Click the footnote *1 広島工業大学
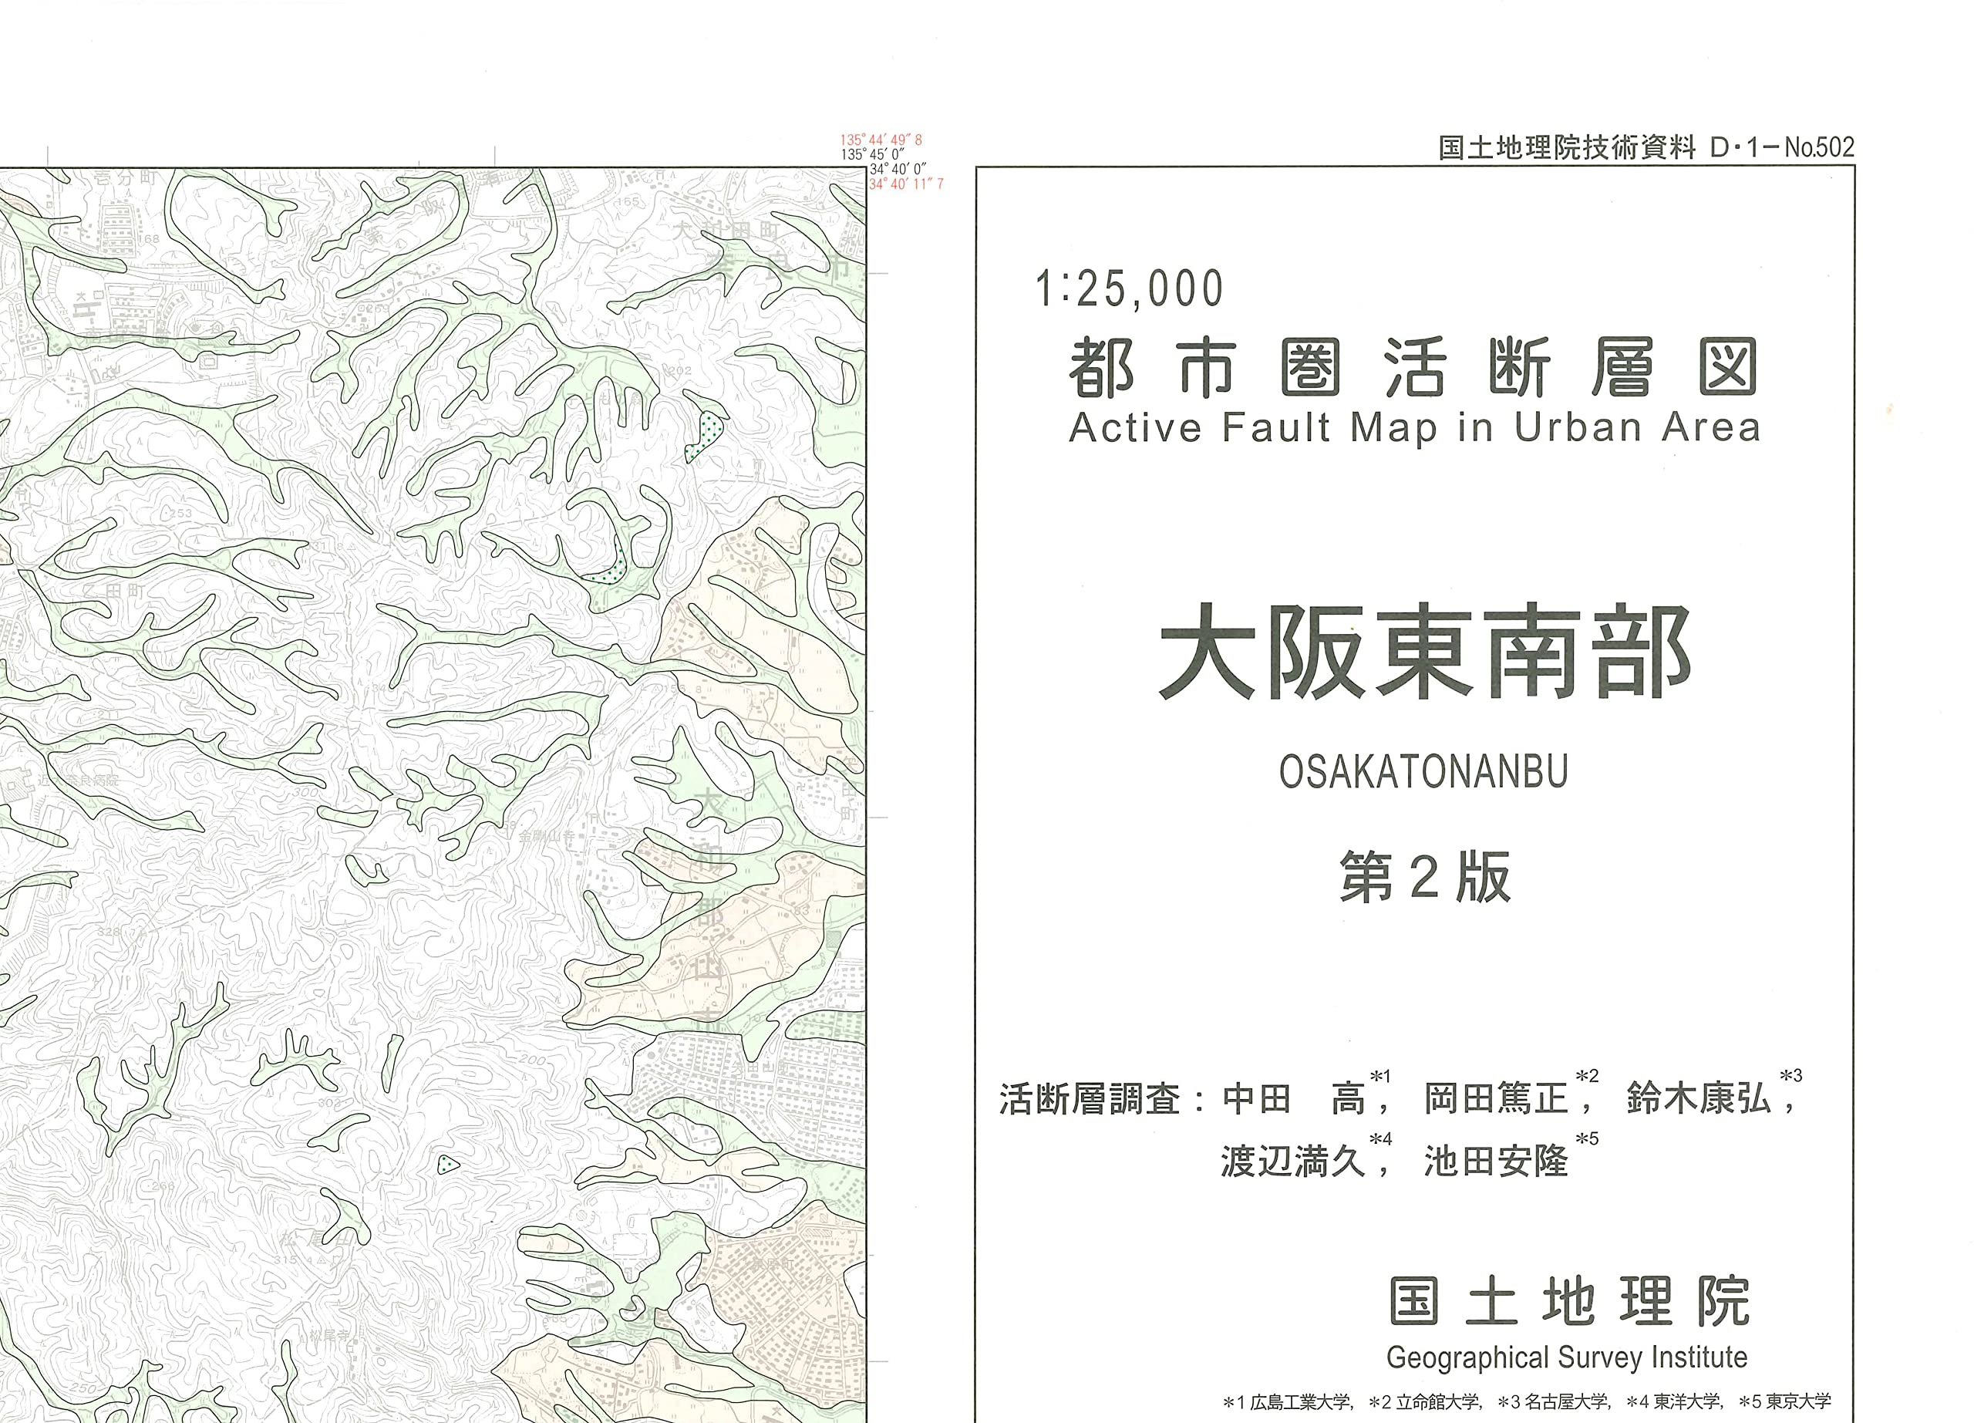The width and height of the screenshot is (1974, 1423). [1286, 1402]
